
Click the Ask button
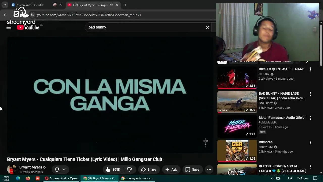click(x=171, y=169)
